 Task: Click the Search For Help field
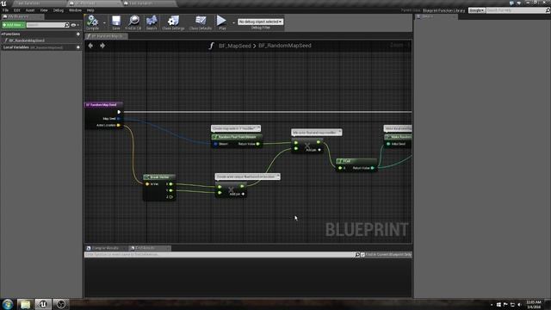click(x=516, y=10)
